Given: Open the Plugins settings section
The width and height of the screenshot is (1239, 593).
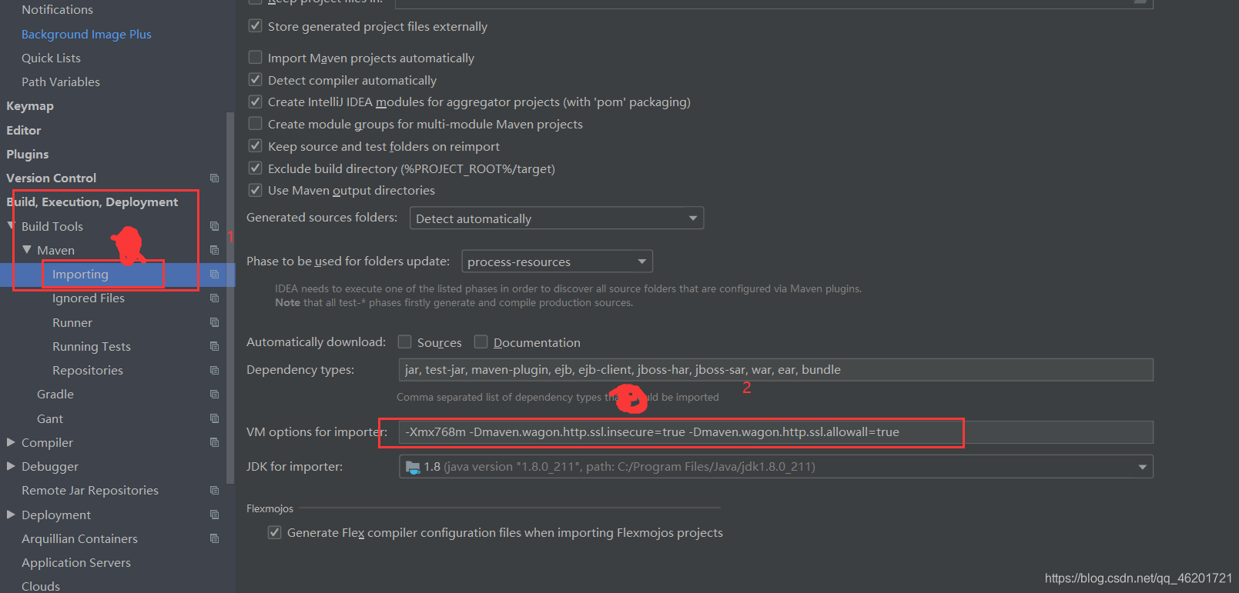Looking at the screenshot, I should [x=28, y=154].
